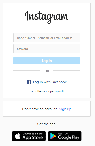Click the Google Play triangle icon
This screenshot has width=95, height=146.
pyautogui.click(x=53, y=136)
